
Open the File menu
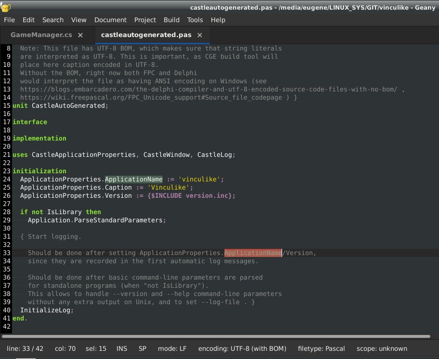[x=9, y=20]
